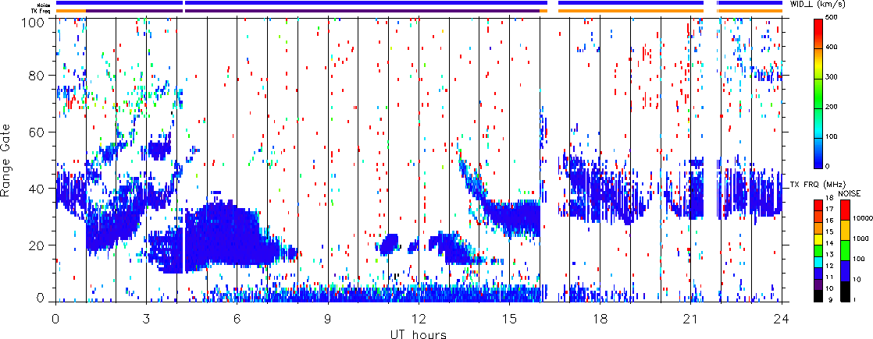873x339 pixels.
Task: Click the '0' tick label on the UT hours axis
Action: (55, 320)
